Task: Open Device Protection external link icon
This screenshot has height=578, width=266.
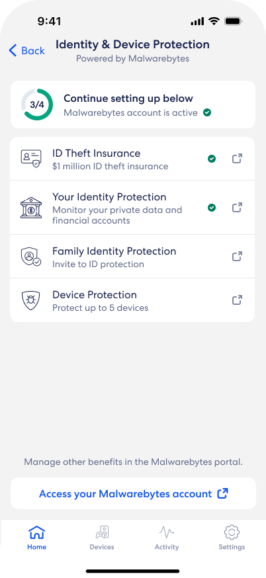Action: click(x=237, y=300)
